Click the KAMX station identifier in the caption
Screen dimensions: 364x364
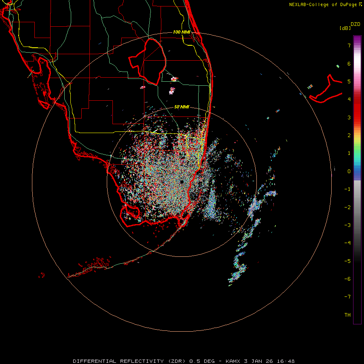pyautogui.click(x=233, y=361)
